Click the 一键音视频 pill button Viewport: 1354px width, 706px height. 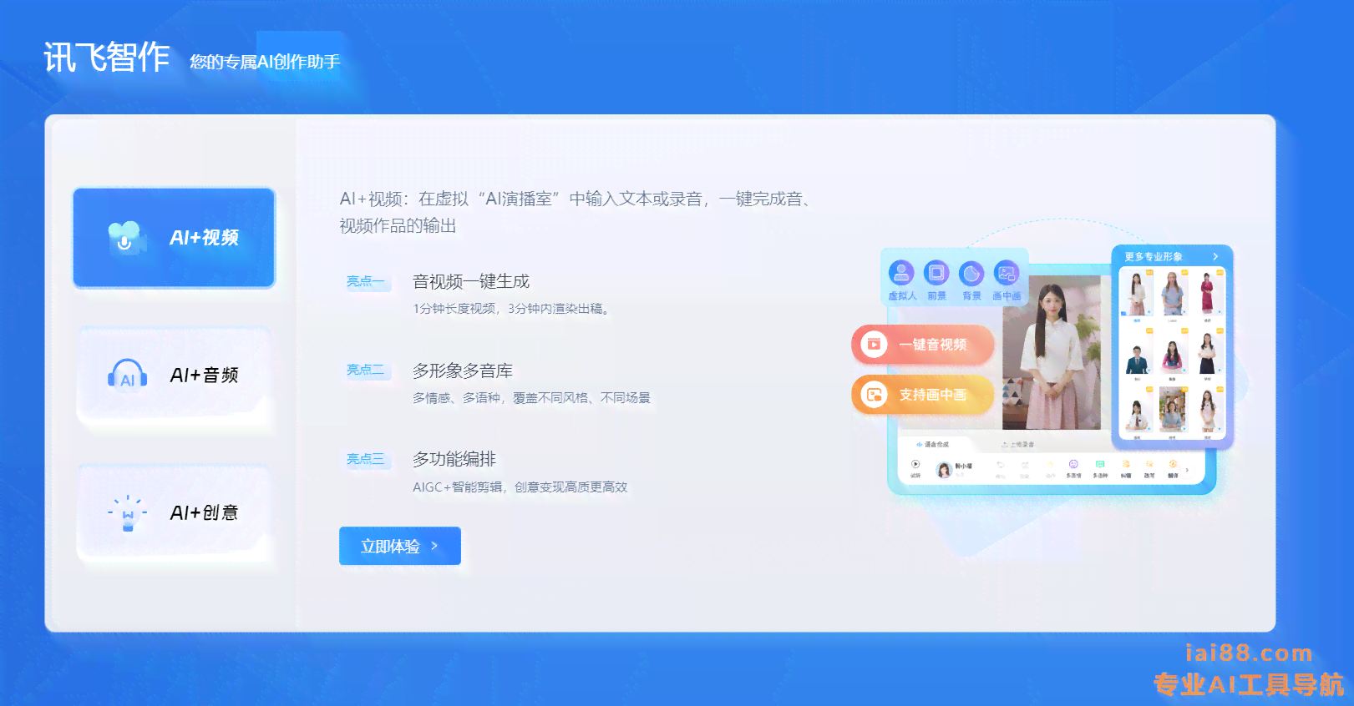click(923, 344)
